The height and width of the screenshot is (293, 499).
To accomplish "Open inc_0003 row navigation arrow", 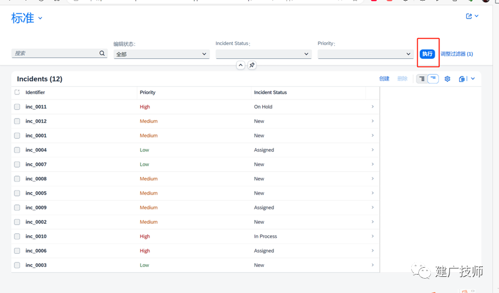I will (x=373, y=265).
